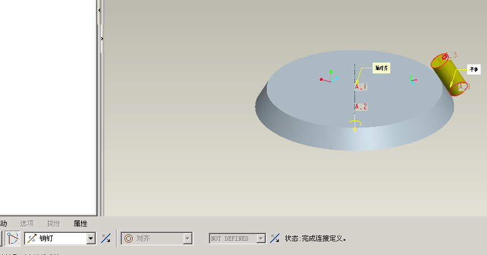Toggle the mechanism connection conversion icon
Screen dimensions: 487x255
(x=13, y=238)
